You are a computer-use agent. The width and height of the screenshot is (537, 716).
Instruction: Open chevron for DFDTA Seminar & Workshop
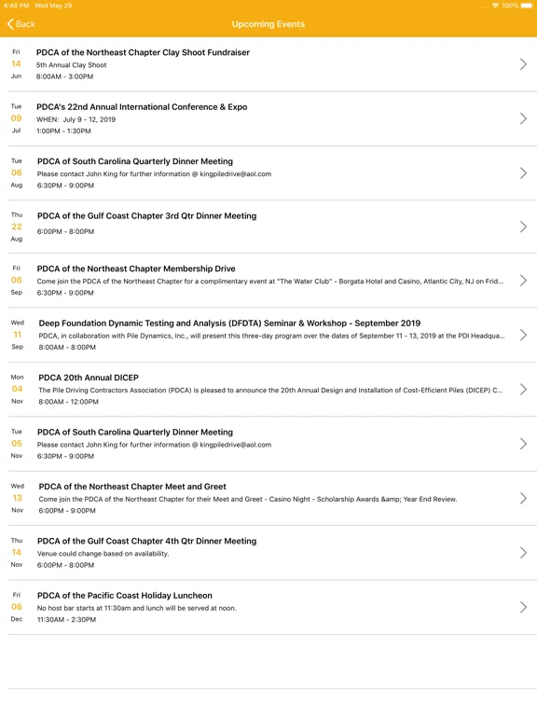coord(523,335)
